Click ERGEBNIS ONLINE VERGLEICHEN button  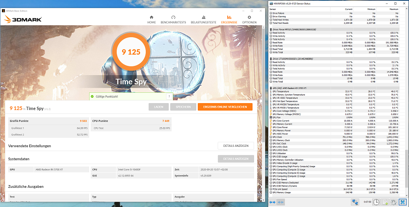coord(225,107)
